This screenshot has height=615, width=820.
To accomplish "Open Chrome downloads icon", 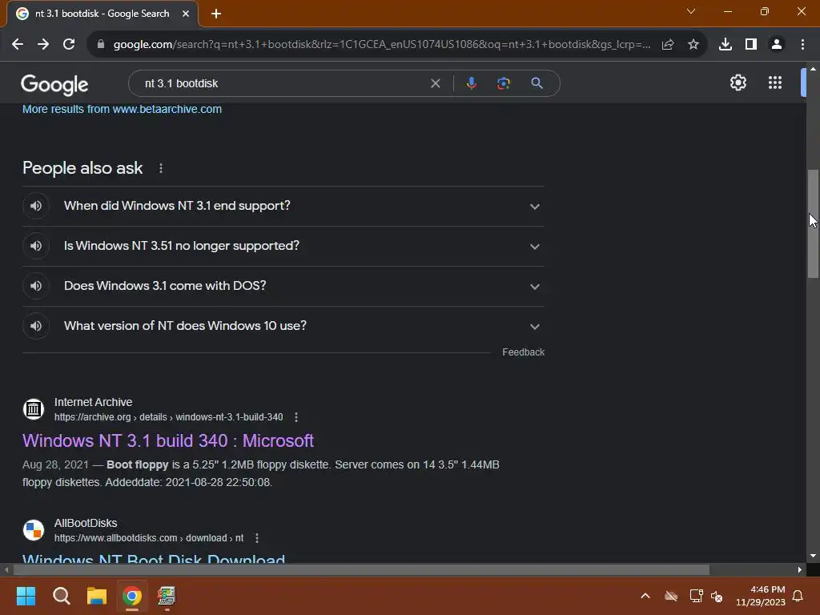I will pos(726,45).
